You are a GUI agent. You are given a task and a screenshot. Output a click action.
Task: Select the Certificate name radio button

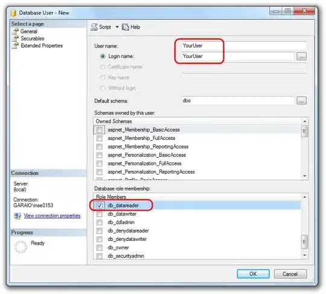point(103,67)
